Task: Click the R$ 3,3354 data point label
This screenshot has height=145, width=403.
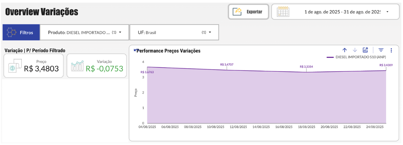Action: [306, 67]
